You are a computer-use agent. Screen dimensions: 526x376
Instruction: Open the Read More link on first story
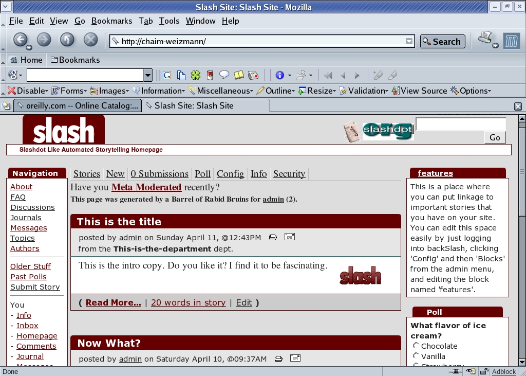coord(113,302)
